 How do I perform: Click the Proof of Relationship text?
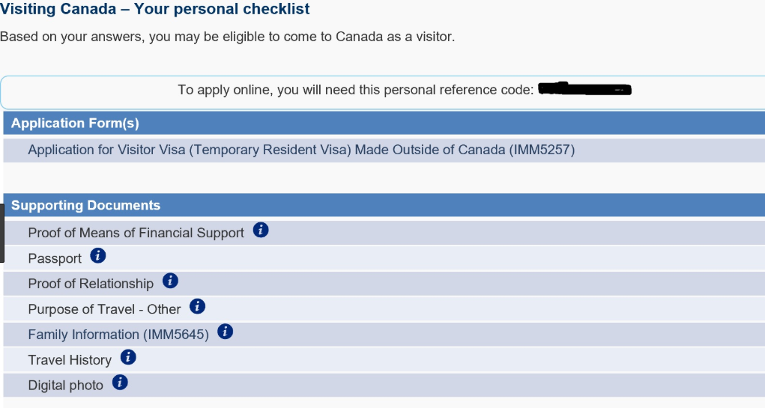(91, 284)
